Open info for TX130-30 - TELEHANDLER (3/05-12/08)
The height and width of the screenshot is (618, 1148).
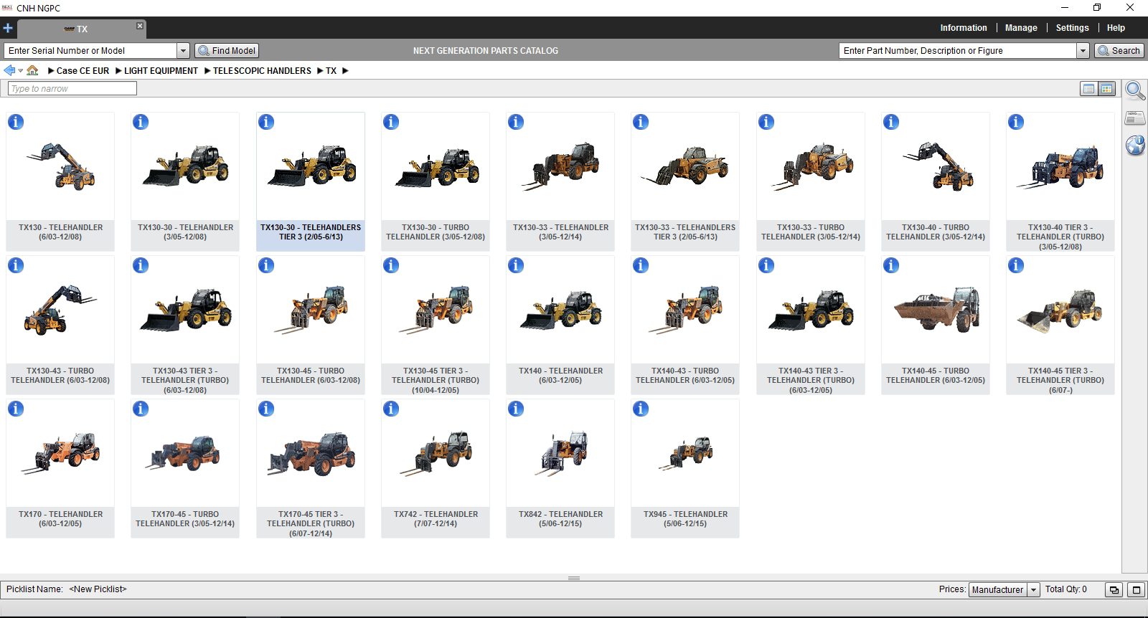pyautogui.click(x=141, y=122)
